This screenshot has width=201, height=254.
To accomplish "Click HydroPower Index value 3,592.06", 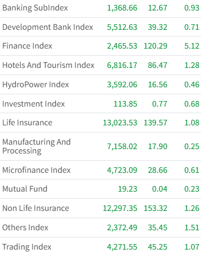I will pos(122,84).
